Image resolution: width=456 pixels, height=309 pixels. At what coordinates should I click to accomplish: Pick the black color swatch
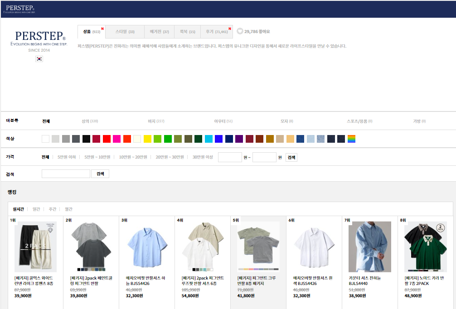pos(87,139)
